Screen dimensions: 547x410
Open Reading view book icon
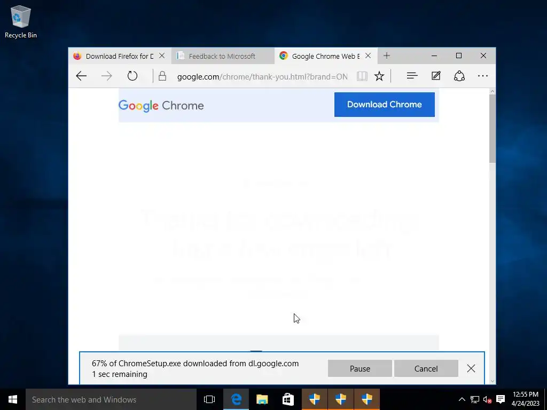click(362, 76)
